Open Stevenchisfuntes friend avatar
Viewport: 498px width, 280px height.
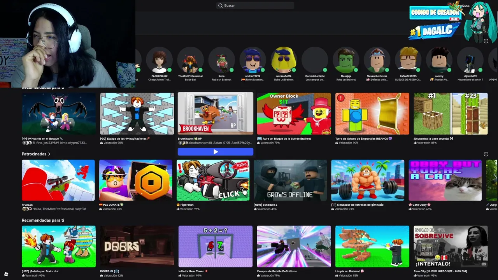click(377, 60)
